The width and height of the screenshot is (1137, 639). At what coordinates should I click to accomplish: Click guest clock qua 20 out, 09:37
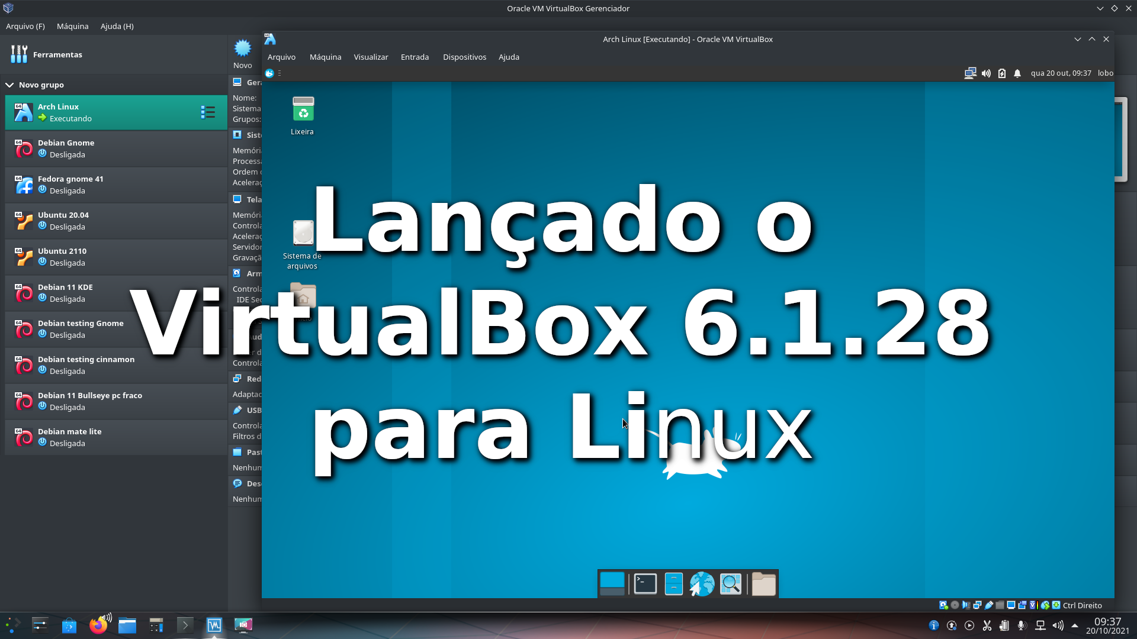point(1061,73)
